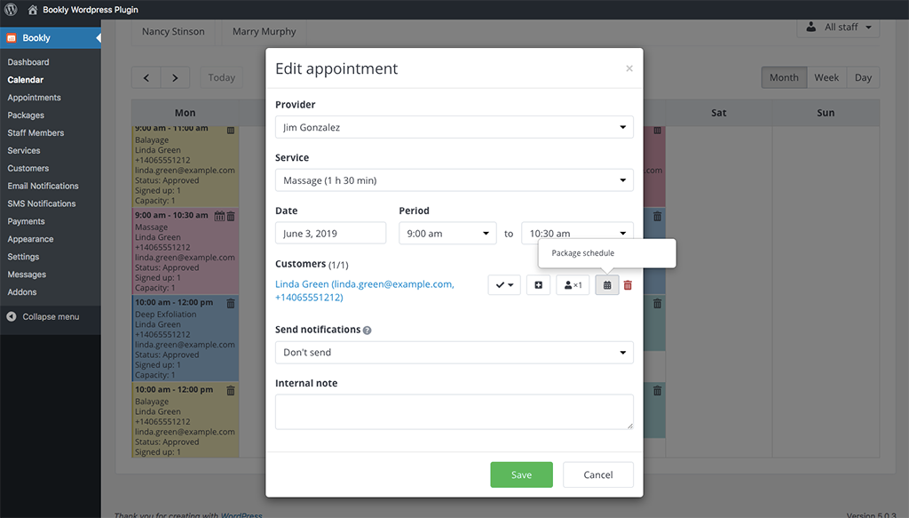Click the help icon beside Send notifications

click(x=368, y=331)
